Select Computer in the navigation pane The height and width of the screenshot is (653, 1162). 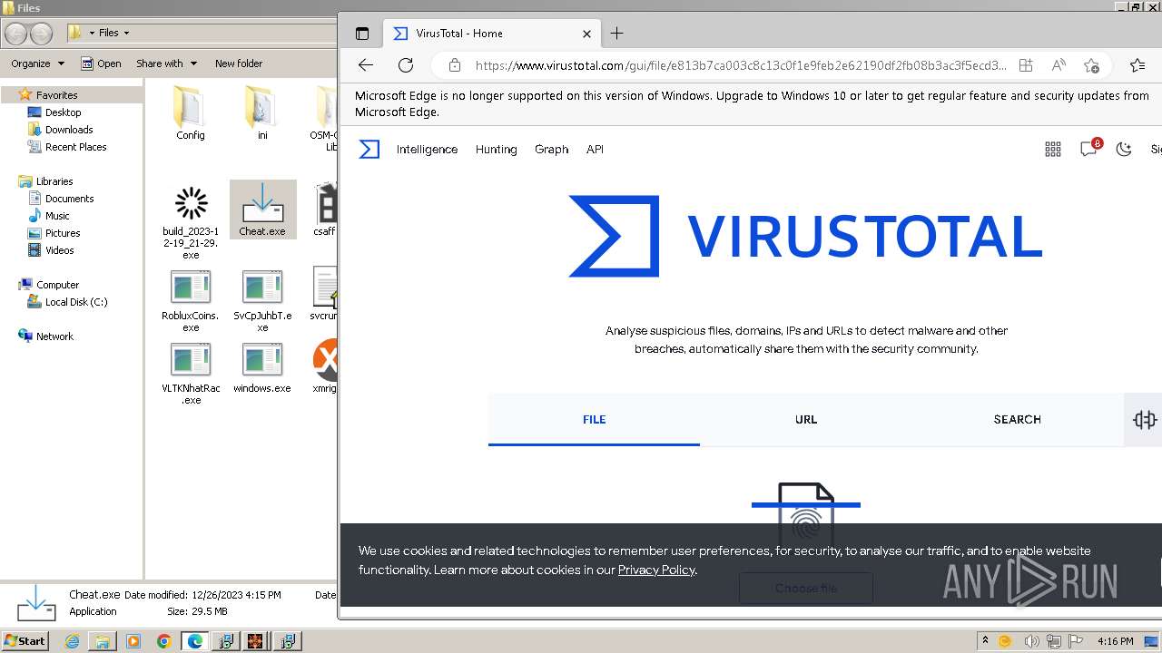57,285
